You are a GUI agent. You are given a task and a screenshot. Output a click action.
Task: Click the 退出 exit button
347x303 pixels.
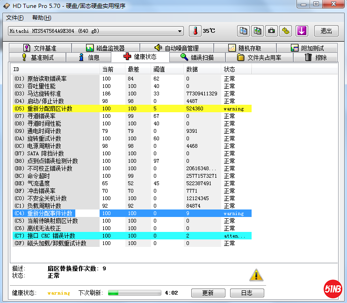tap(326, 31)
